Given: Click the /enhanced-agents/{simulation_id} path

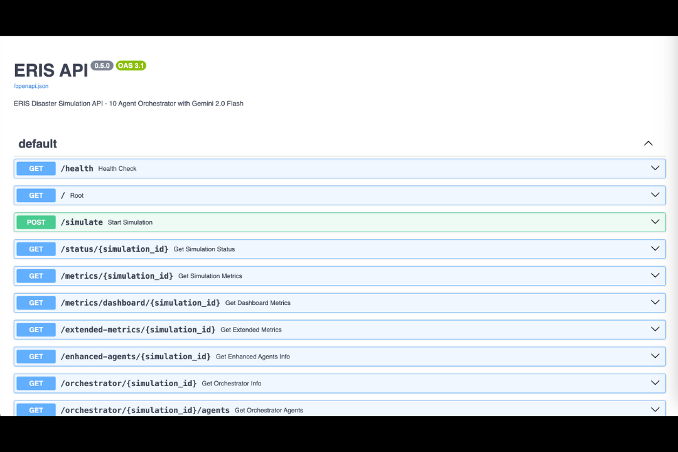Looking at the screenshot, I should [x=136, y=357].
